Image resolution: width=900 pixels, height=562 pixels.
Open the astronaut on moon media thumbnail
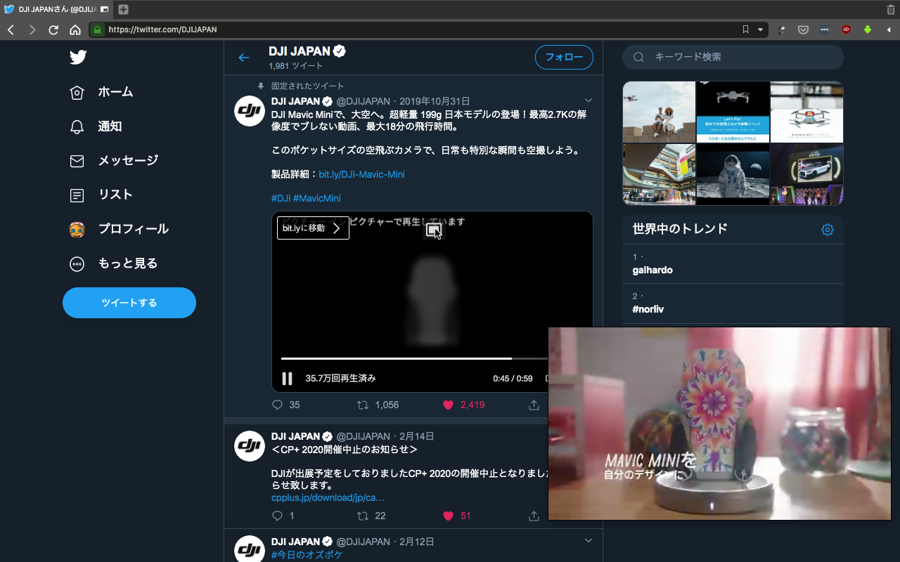click(733, 175)
